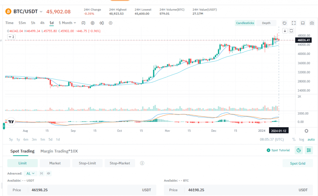Switch the chart to Depth view
The width and height of the screenshot is (318, 196).
[266, 23]
